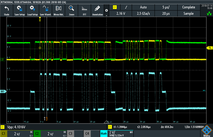Enable channel C4

(87, 134)
